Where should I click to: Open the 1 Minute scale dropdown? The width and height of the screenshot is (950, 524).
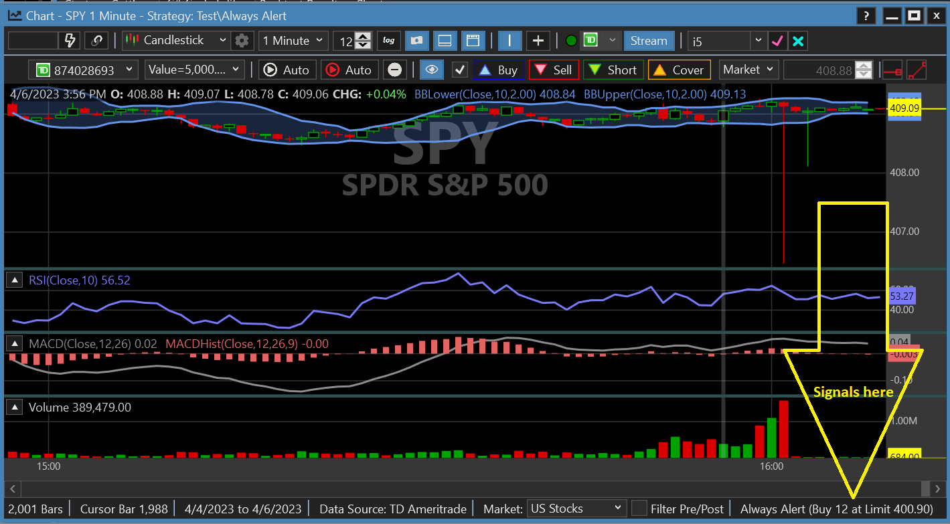[x=293, y=40]
